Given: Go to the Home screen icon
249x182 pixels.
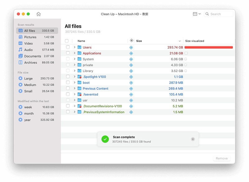Looking at the screenshot, I should pos(39,14).
